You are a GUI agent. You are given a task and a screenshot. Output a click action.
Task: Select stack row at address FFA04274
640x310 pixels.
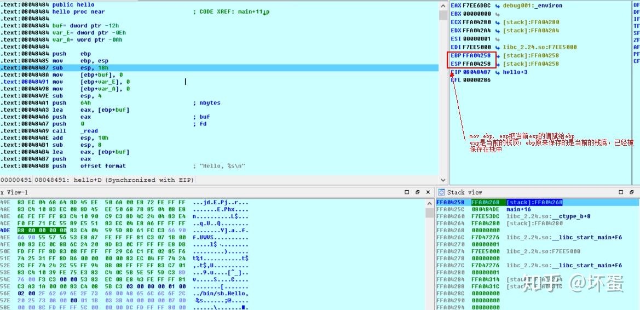(x=537, y=251)
